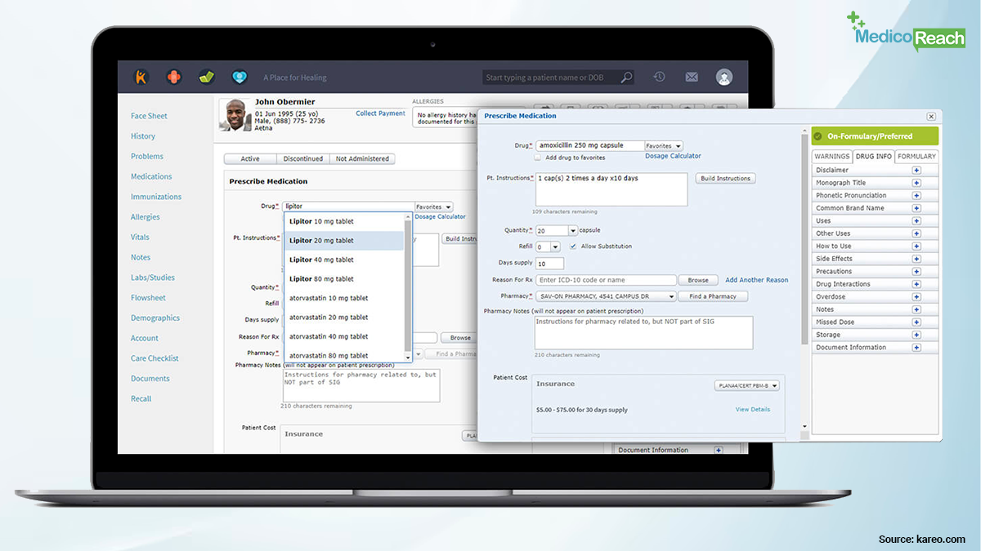
Task: Click John Obermier's patient photo
Action: coord(235,115)
